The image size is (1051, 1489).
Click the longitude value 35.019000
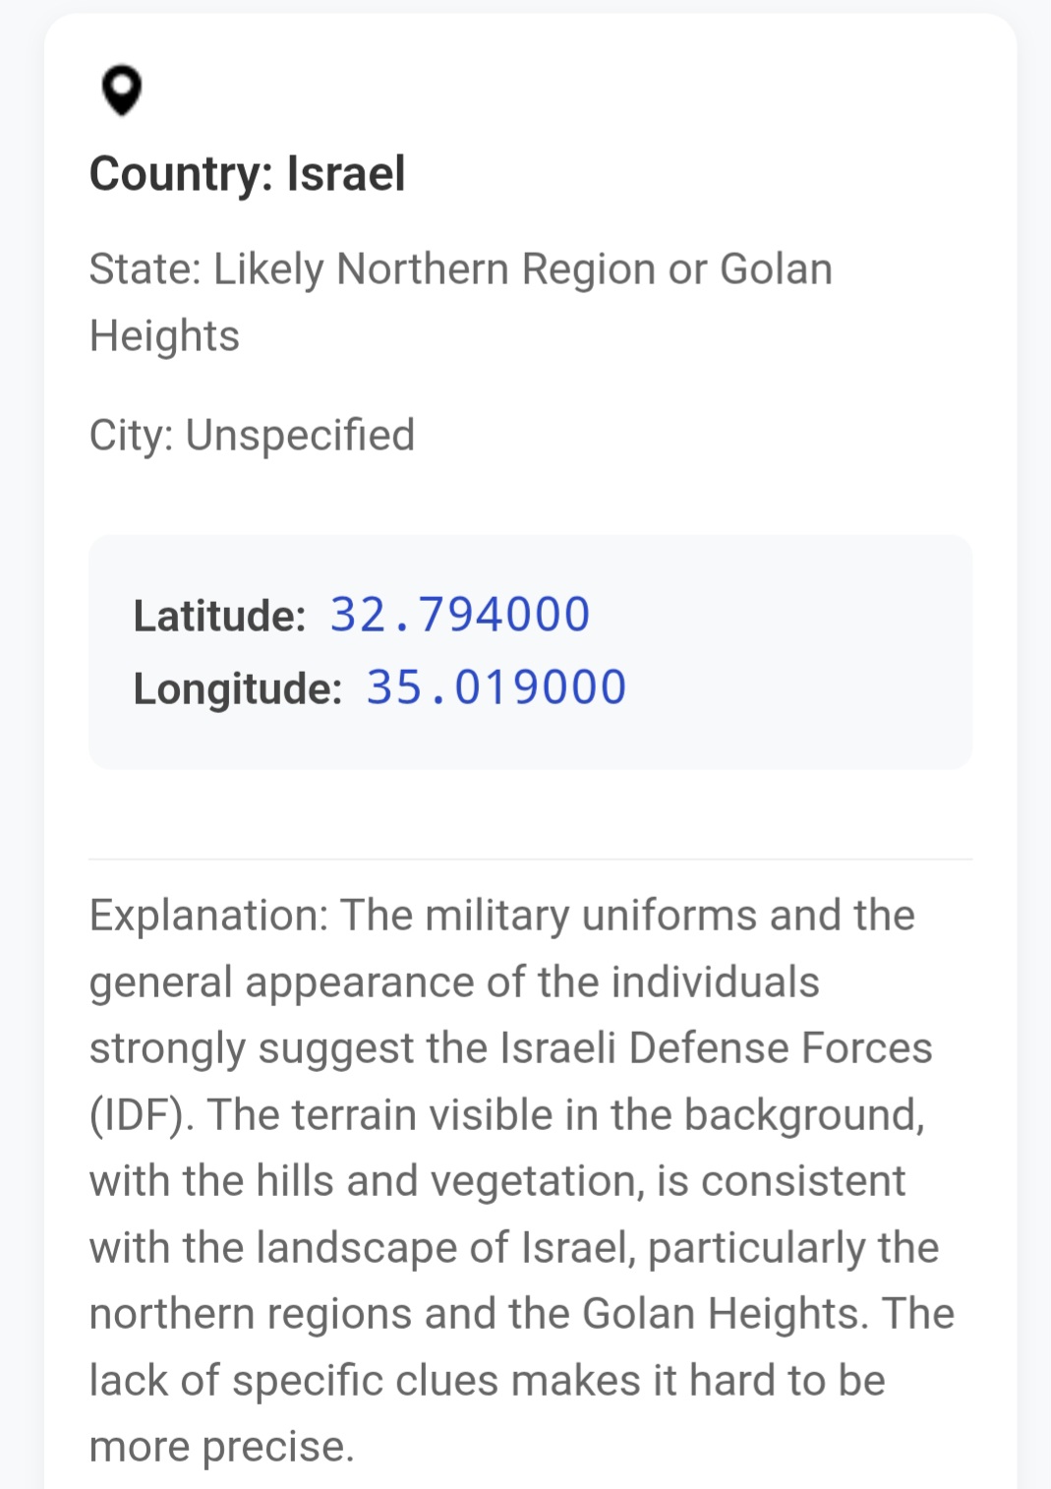(496, 687)
